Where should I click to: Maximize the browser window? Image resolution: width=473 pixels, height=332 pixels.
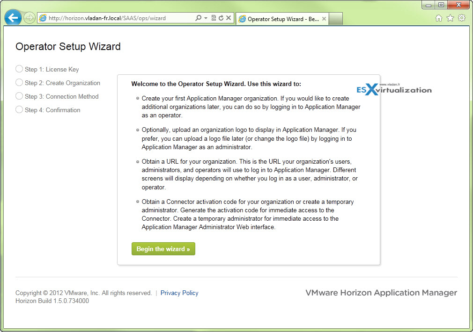[441, 5]
